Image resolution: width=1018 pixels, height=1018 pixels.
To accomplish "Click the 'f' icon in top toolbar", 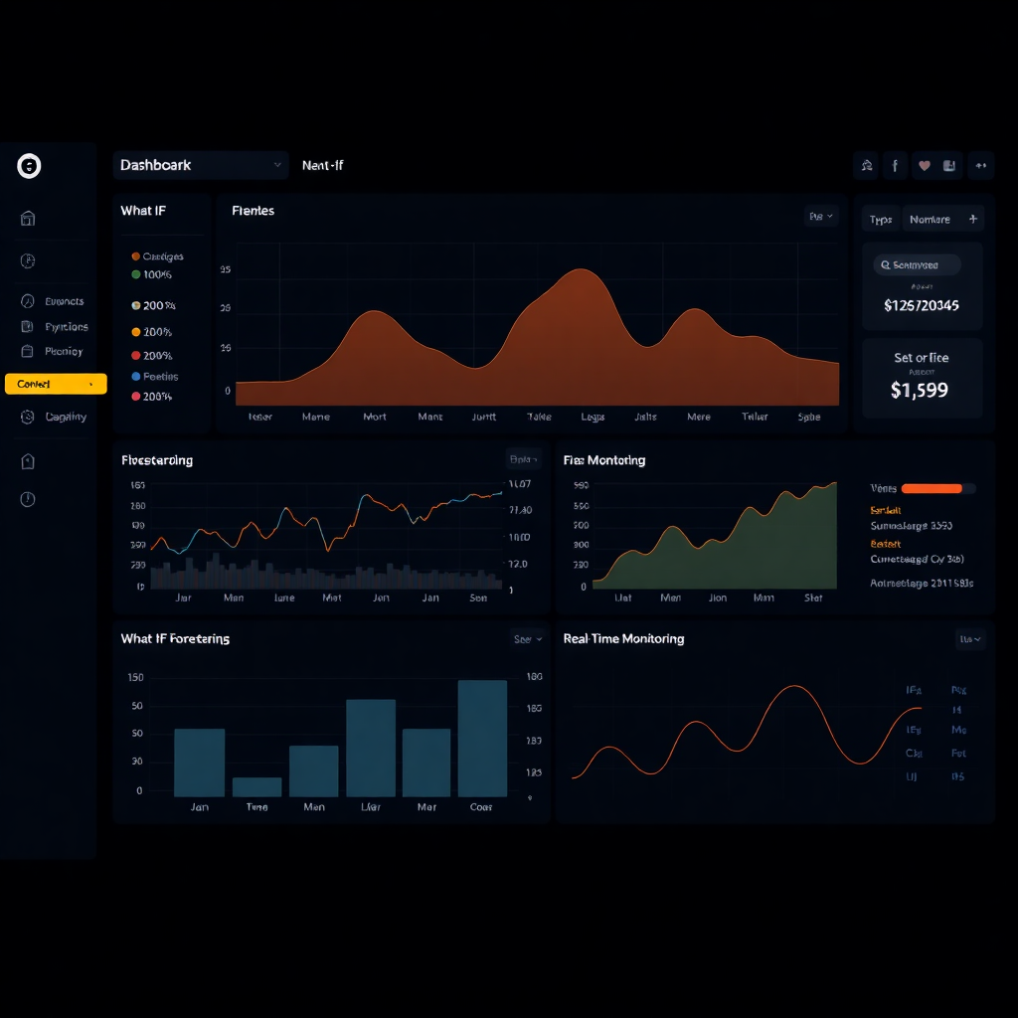I will click(895, 166).
